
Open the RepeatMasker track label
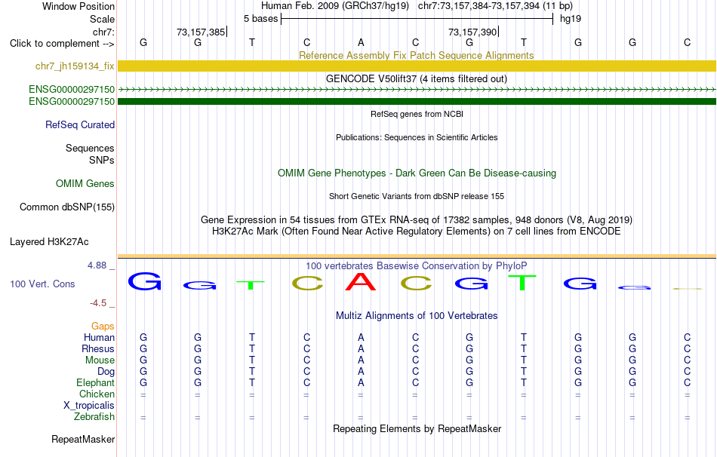click(x=83, y=439)
